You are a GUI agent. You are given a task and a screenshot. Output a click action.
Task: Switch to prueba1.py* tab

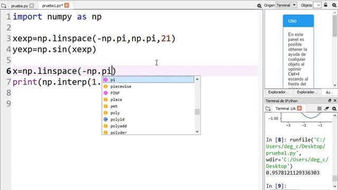pyautogui.click(x=52, y=6)
